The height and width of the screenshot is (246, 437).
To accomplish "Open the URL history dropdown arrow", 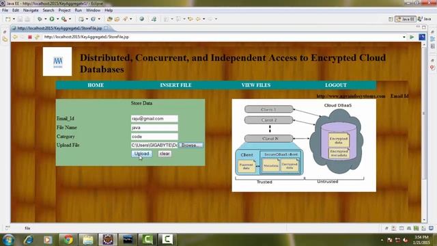I will (x=404, y=37).
